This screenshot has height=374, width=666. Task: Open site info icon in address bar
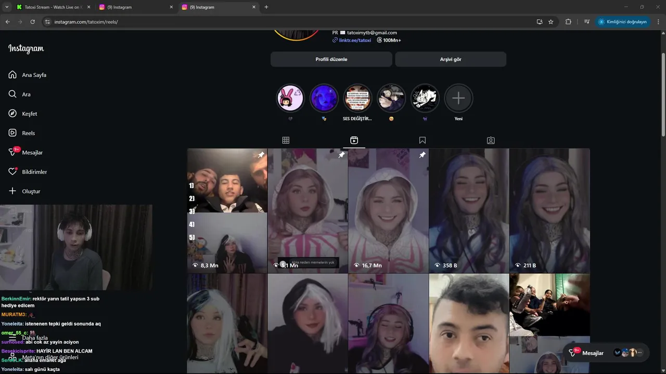(47, 22)
